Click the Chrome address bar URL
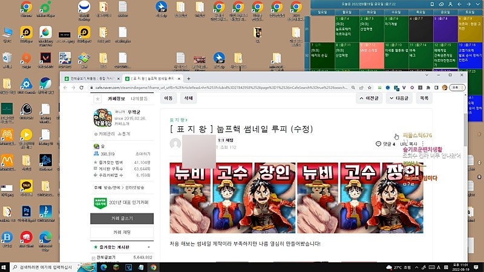 point(221,88)
